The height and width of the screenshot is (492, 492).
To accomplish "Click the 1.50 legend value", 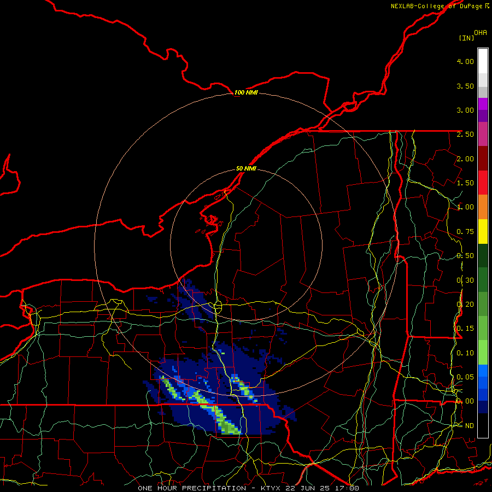I will coord(465,183).
